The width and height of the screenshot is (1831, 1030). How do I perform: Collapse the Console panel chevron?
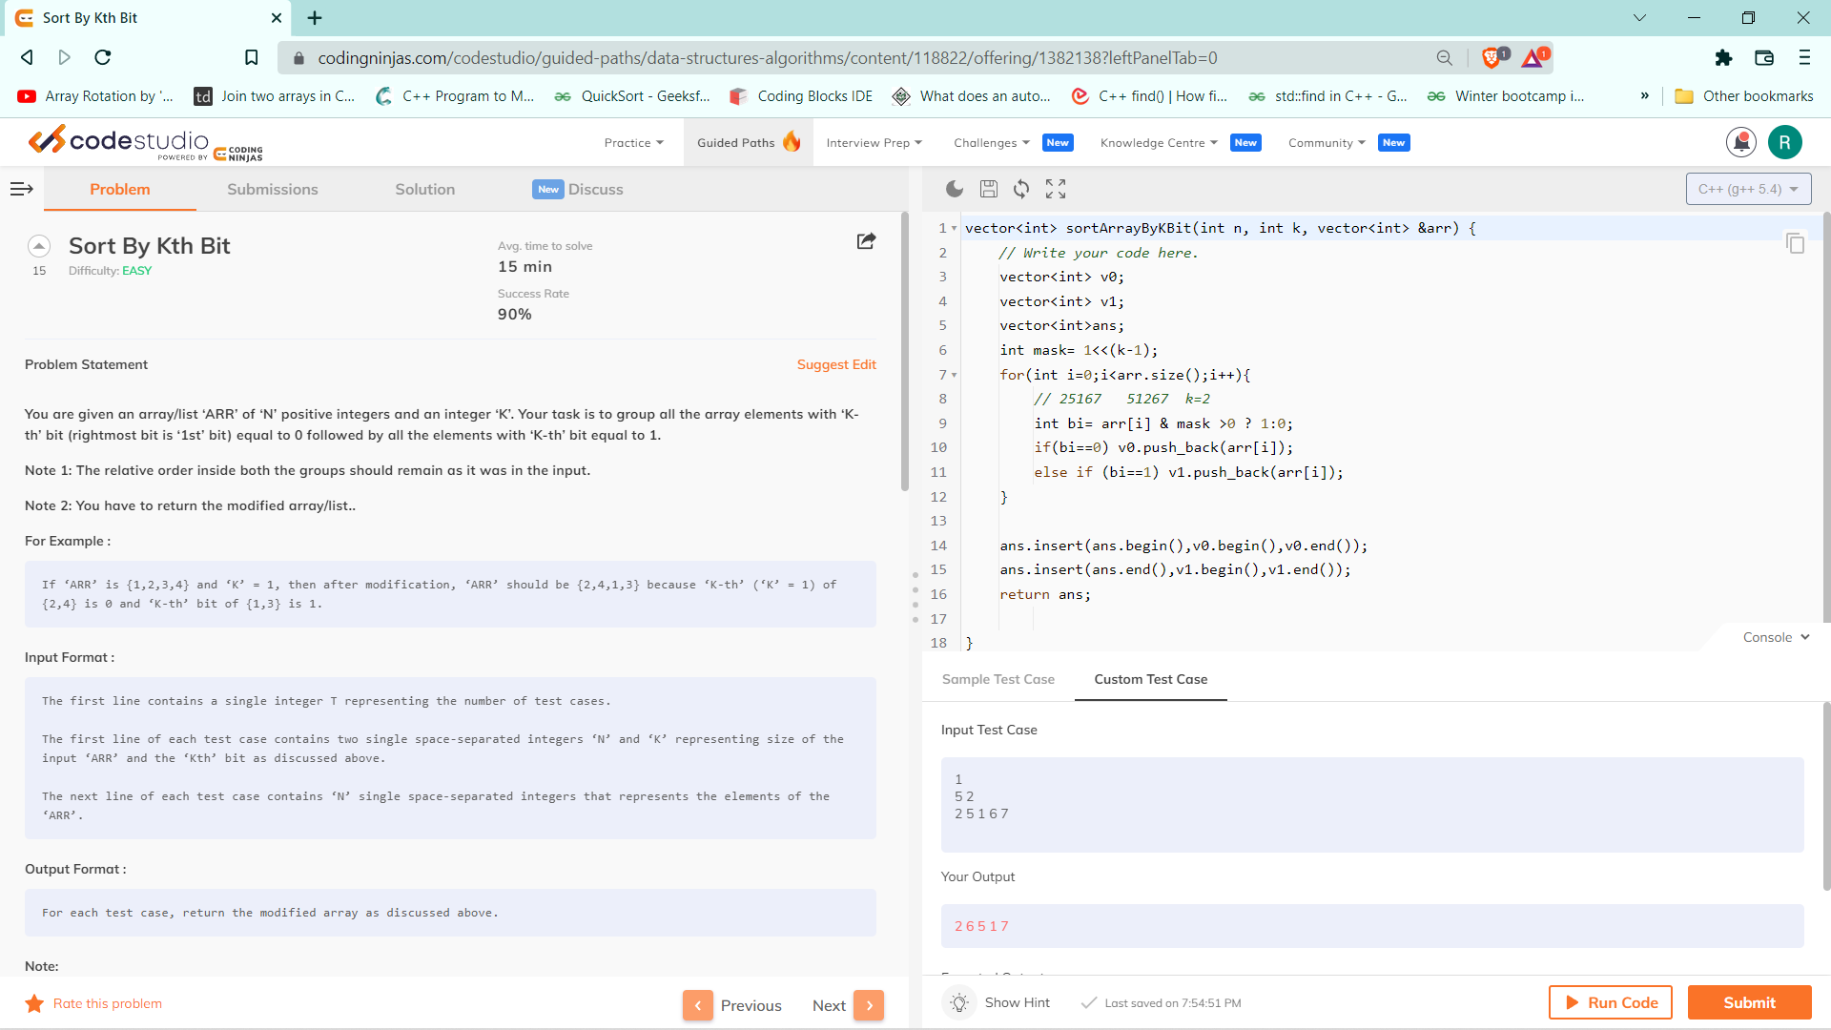coord(1805,637)
